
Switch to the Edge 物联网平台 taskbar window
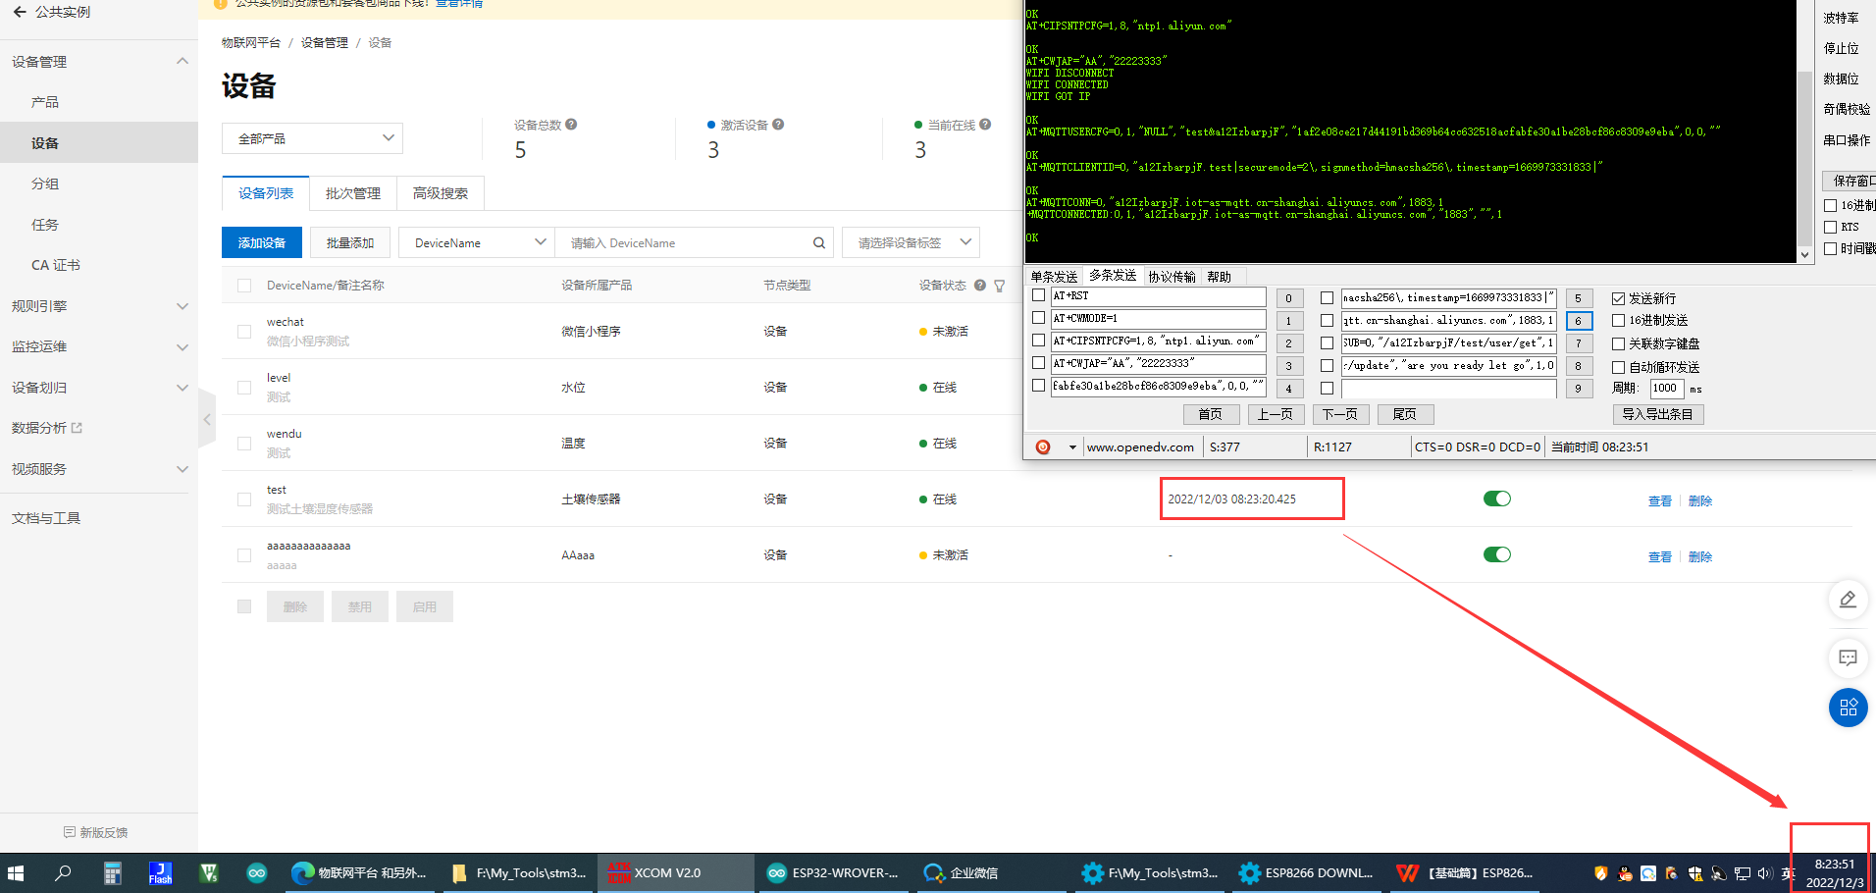point(361,872)
